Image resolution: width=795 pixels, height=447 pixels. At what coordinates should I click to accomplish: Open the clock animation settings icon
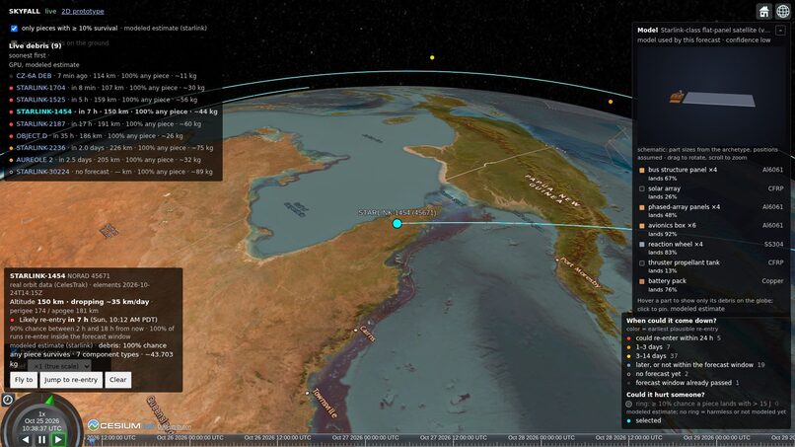(x=8, y=400)
